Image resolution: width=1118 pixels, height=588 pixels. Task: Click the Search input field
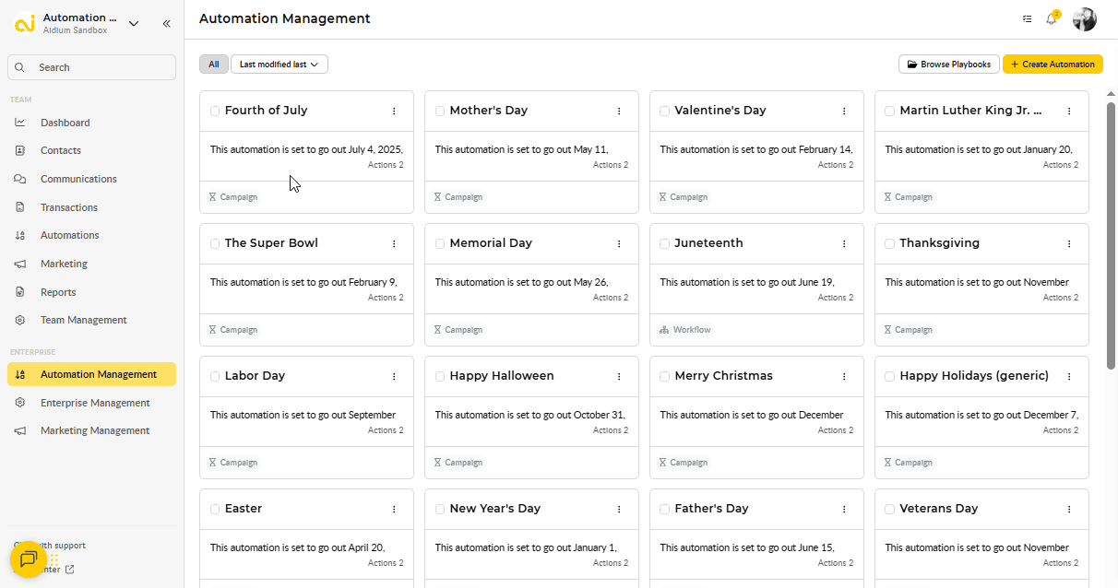pos(92,67)
